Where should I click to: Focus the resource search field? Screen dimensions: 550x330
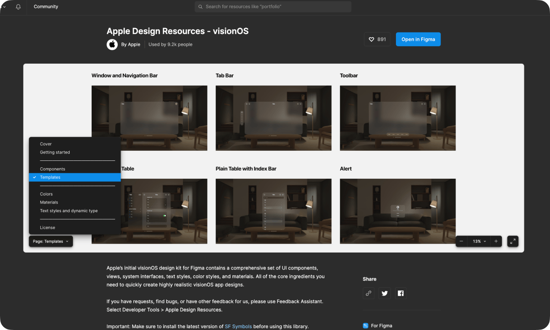(x=273, y=7)
